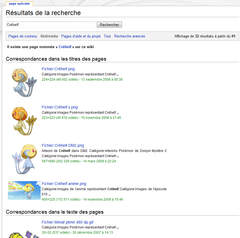
Task: Select the Multimédia search profile
Action: [49, 36]
